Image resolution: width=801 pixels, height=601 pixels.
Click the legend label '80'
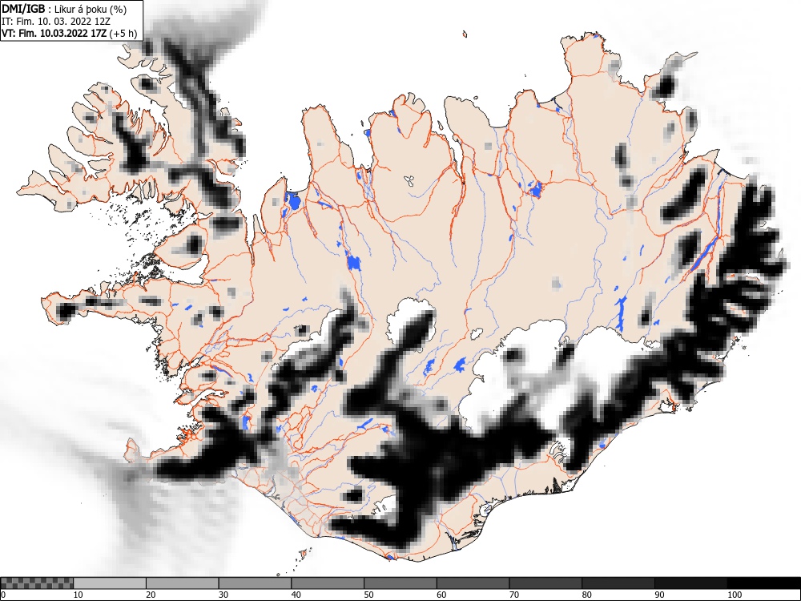(586, 595)
